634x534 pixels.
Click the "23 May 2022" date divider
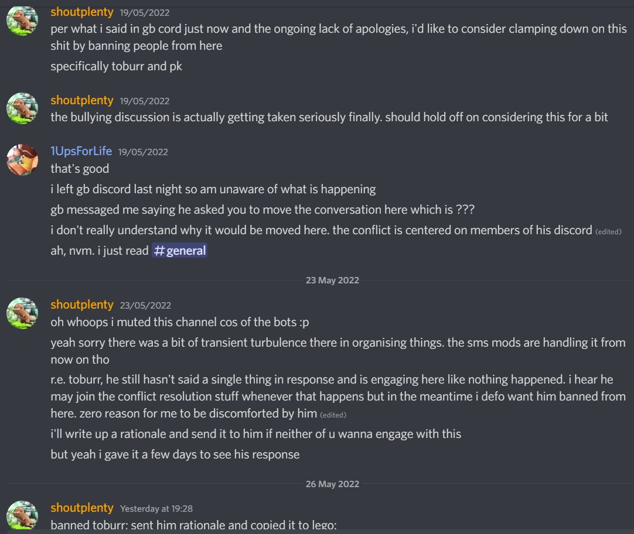point(332,280)
